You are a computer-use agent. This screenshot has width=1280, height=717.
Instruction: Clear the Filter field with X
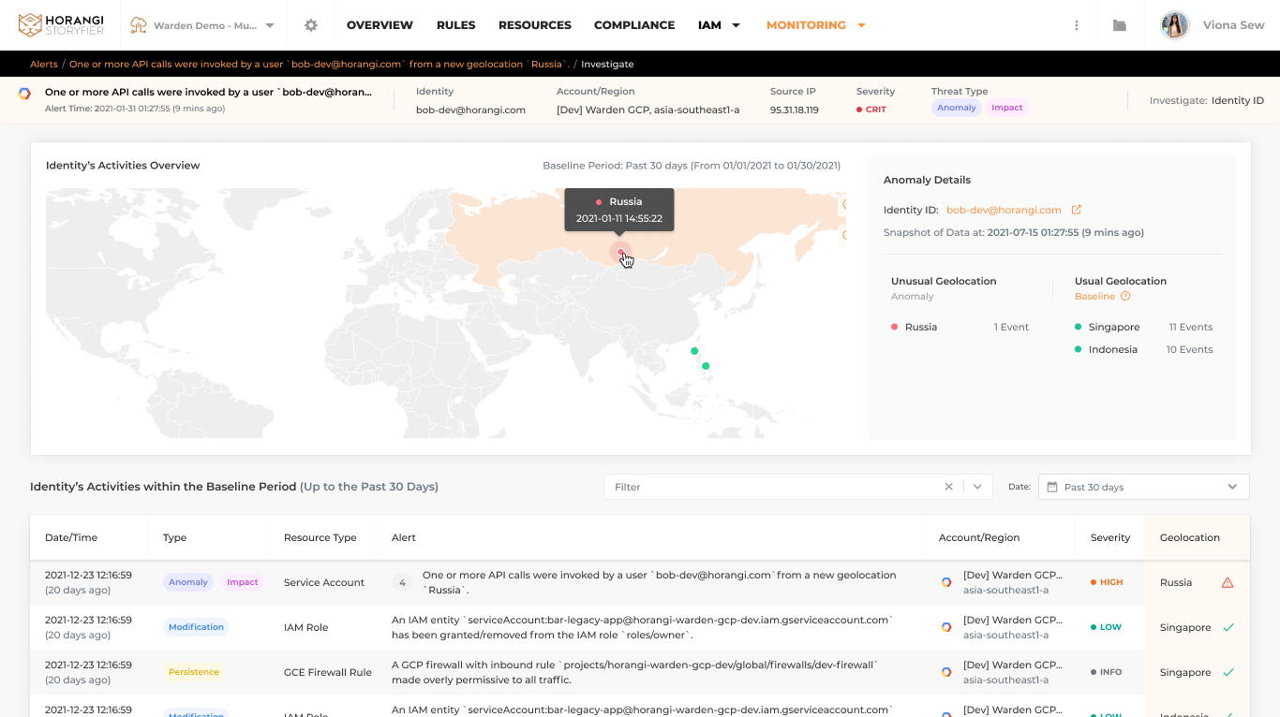tap(948, 487)
